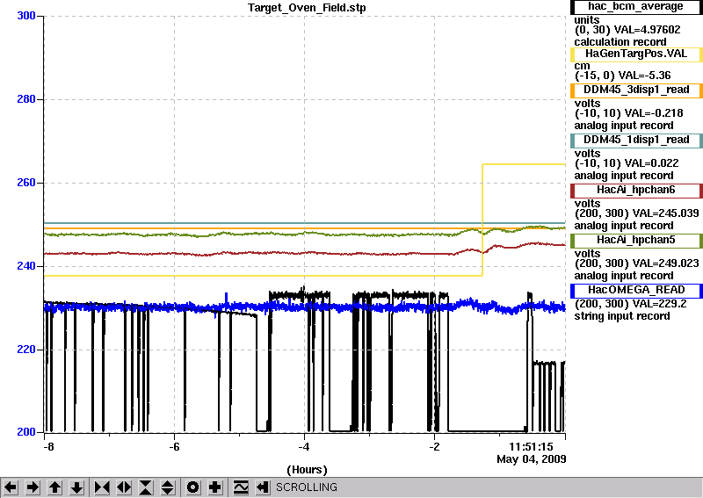Click the plus cursor toolbar icon
This screenshot has height=498, width=703.
[x=215, y=487]
